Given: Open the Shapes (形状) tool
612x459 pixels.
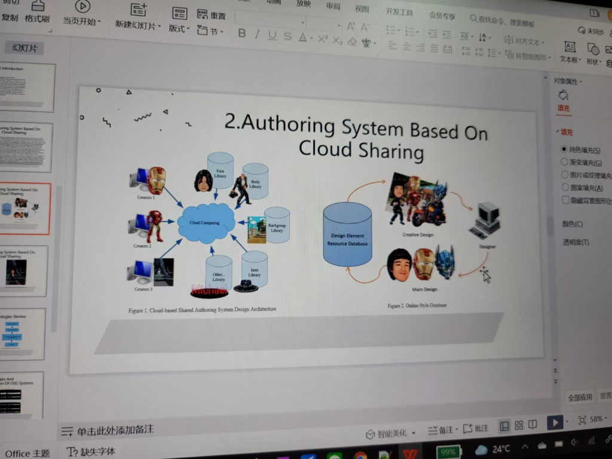Looking at the screenshot, I should click(593, 54).
